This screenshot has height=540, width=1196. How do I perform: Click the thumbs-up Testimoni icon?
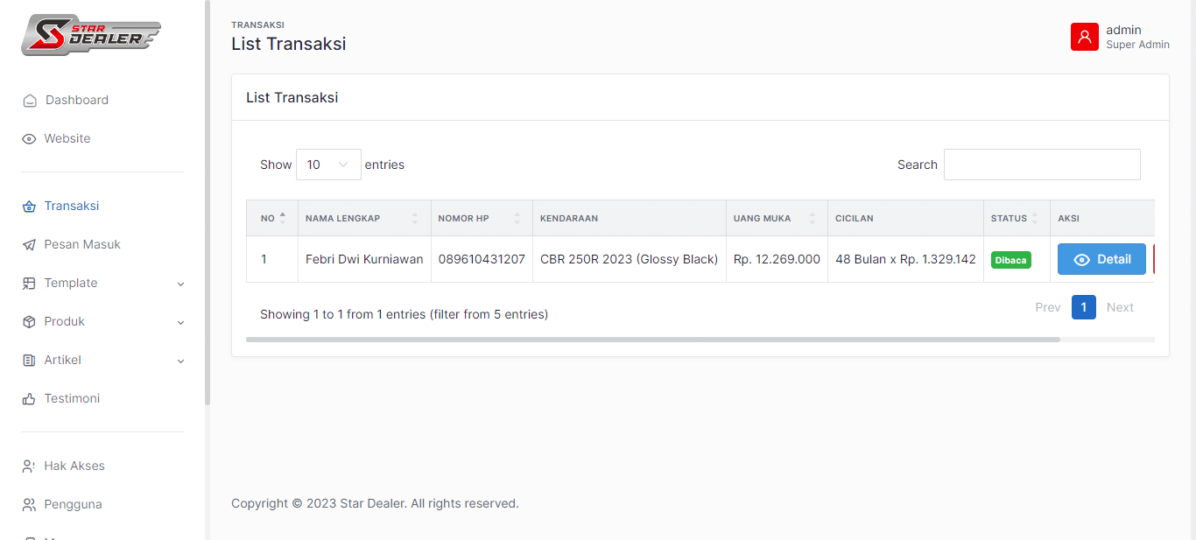point(29,399)
